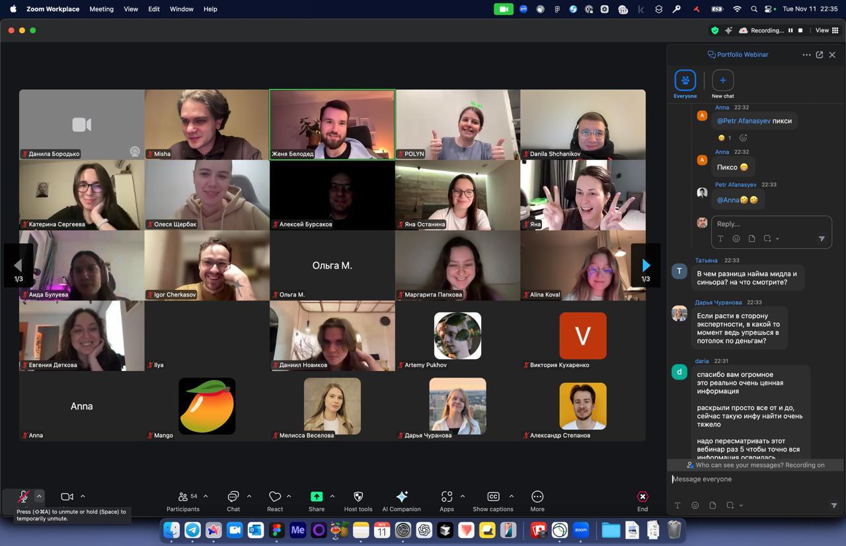Unmute microphone with the crossed mic button
The image size is (846, 546).
click(22, 496)
